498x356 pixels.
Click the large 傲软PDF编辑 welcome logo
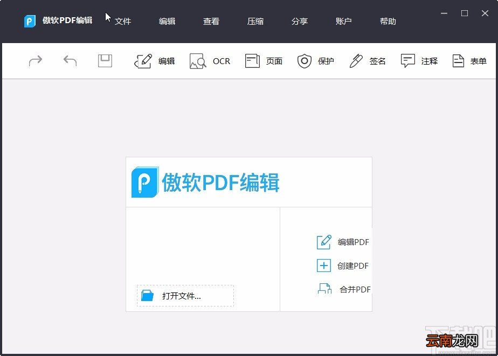205,182
